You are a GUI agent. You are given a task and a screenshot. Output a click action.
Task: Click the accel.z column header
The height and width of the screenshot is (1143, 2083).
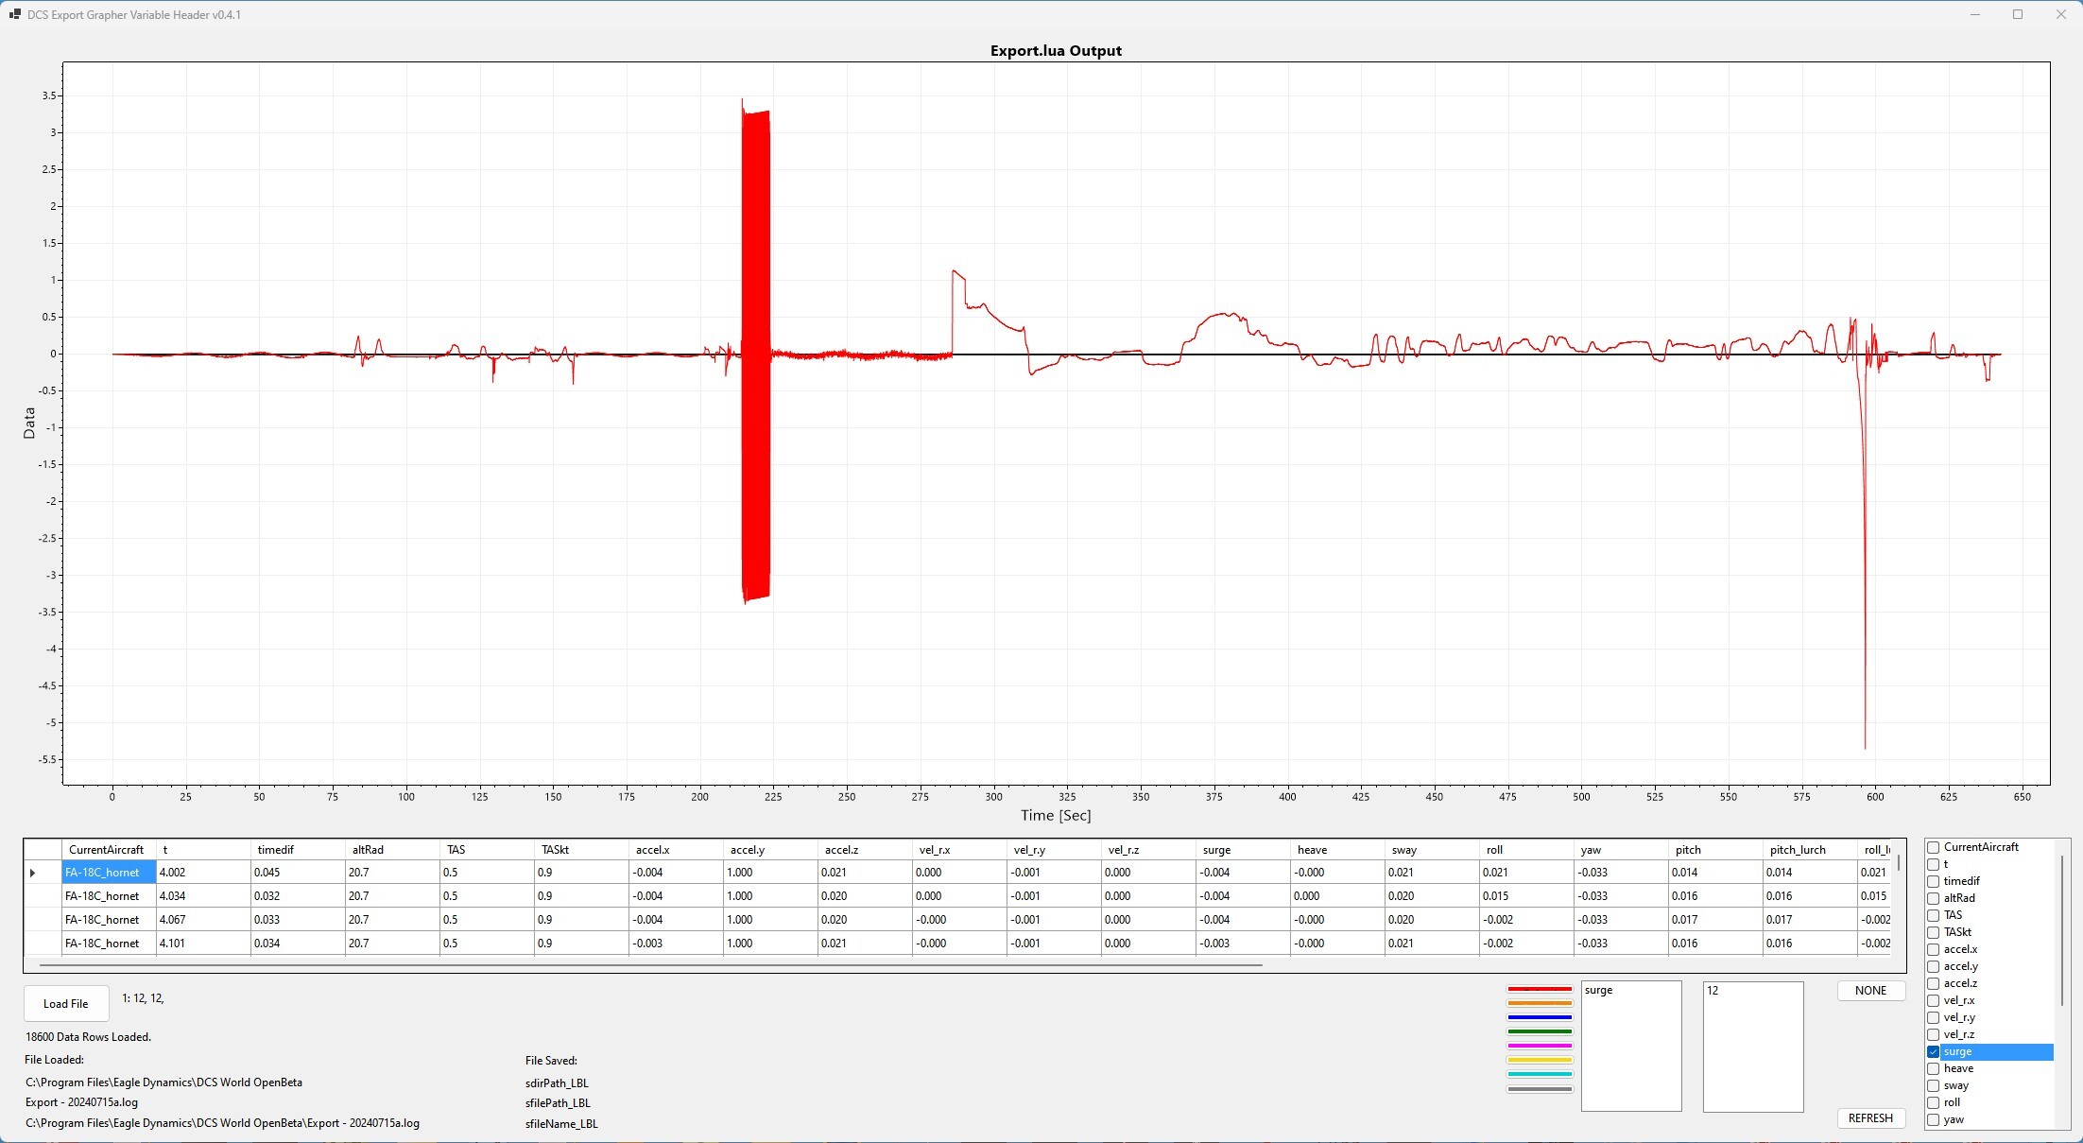tap(865, 850)
